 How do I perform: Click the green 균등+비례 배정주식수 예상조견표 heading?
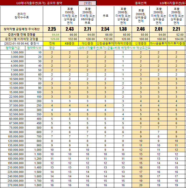[x=114, y=48]
